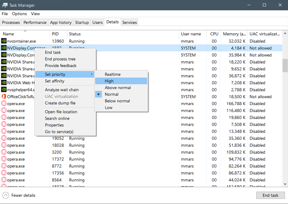
Task: Click the vertical scrollbar down arrow
Action: click(285, 184)
